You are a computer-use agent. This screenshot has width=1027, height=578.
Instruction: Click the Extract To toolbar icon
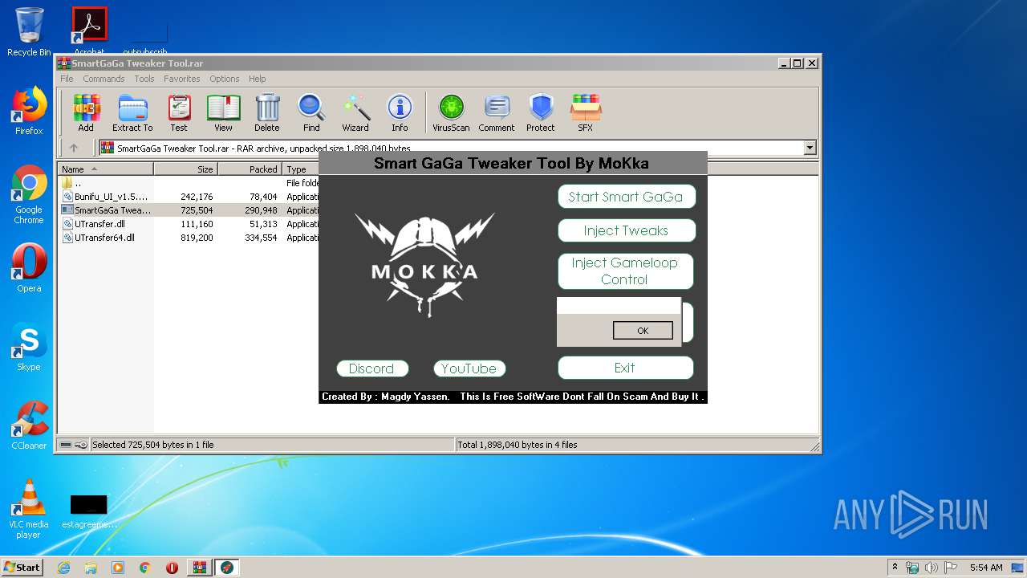pos(132,112)
